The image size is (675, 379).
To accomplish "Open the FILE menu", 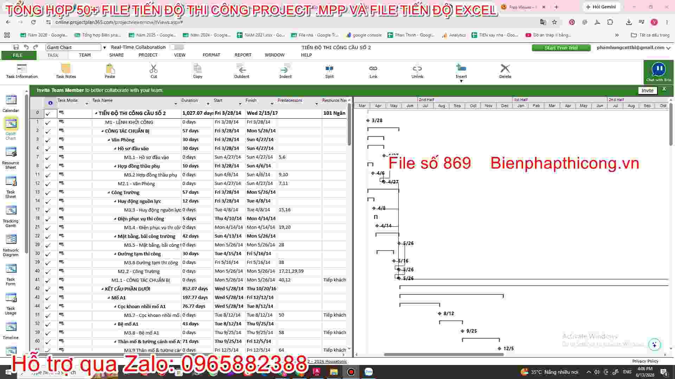I will click(x=18, y=55).
